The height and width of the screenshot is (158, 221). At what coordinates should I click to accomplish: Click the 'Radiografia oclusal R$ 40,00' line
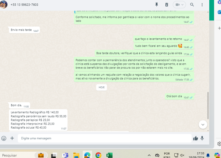click(x=28, y=128)
